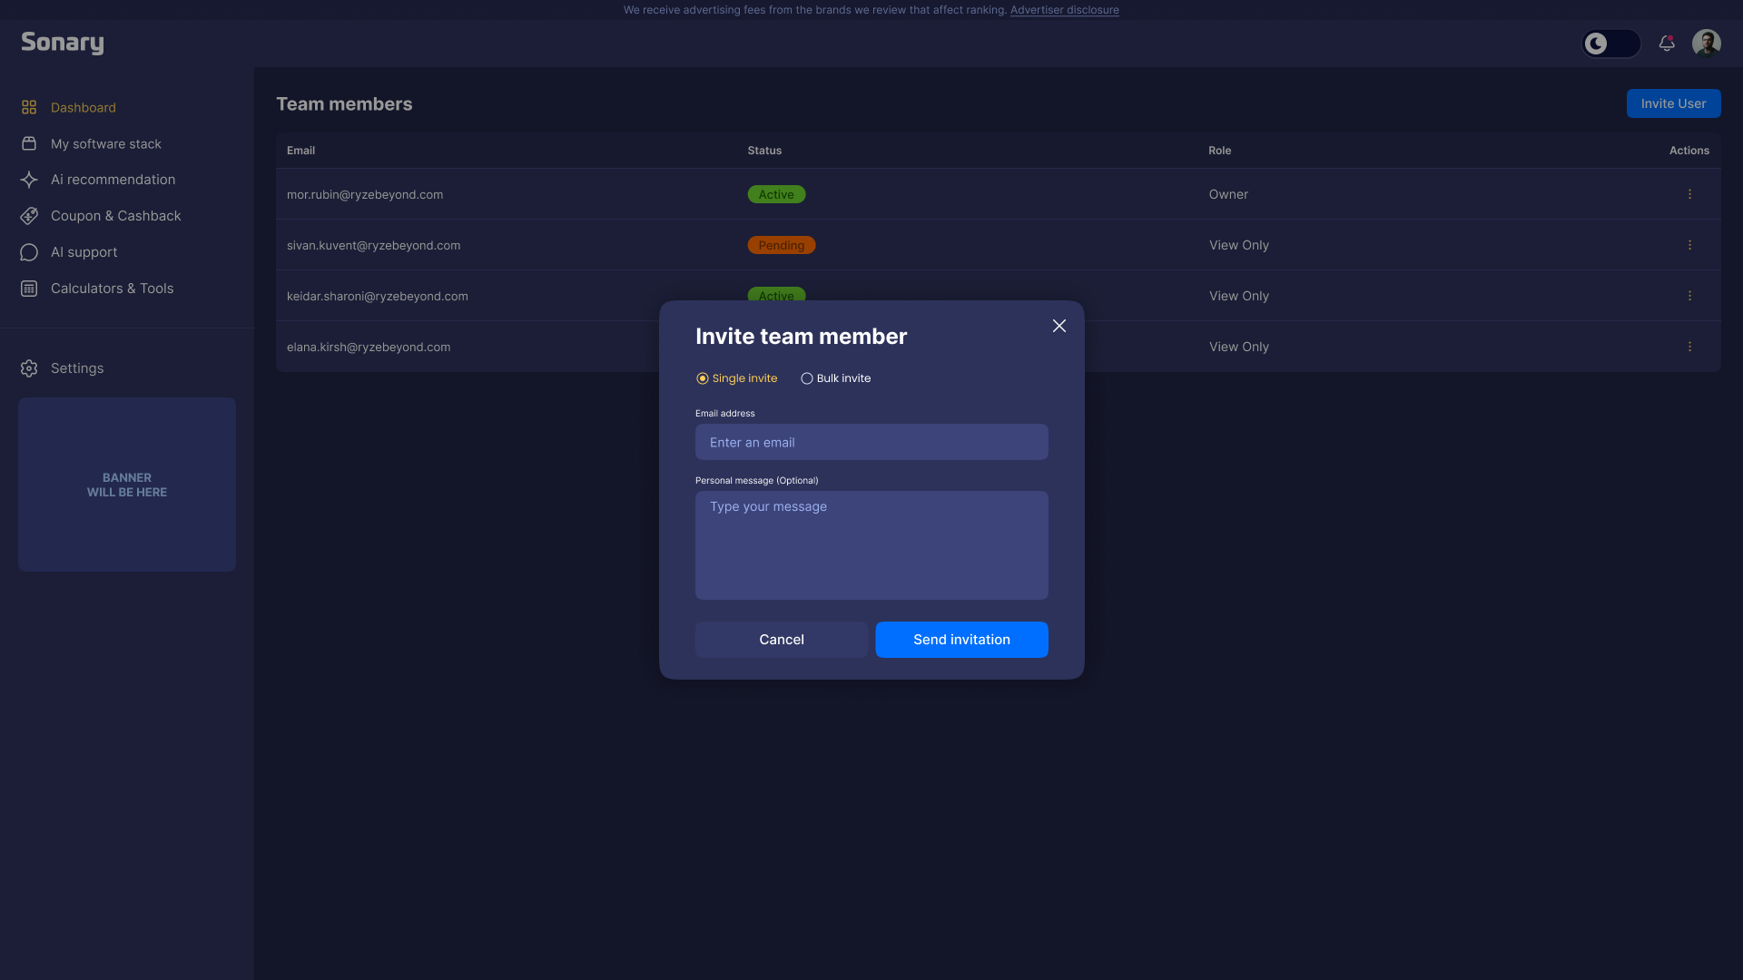Open the user profile avatar
The width and height of the screenshot is (1743, 980).
pyautogui.click(x=1707, y=43)
